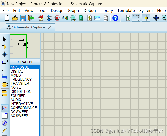Select ANALOGUE graph type
Viewport: 167px width, 136px height.
pos(25,67)
